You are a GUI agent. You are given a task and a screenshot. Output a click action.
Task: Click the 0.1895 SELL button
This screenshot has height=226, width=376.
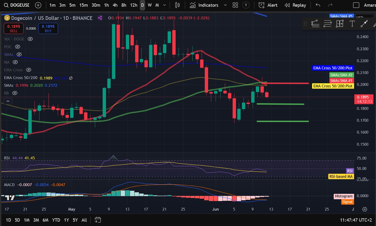[14, 28]
